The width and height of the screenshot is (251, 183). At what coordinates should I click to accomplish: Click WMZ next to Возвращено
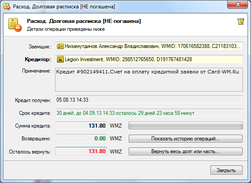coord(116,139)
